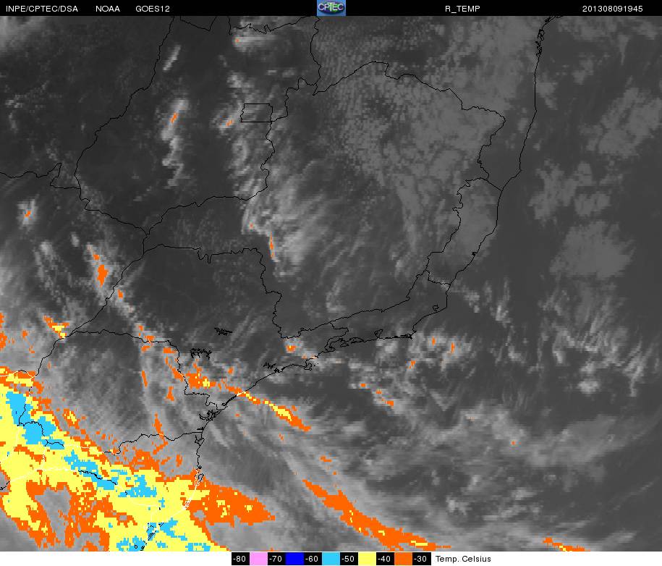The width and height of the screenshot is (662, 566).
Task: Click the -50 legend value
Action: tap(349, 559)
